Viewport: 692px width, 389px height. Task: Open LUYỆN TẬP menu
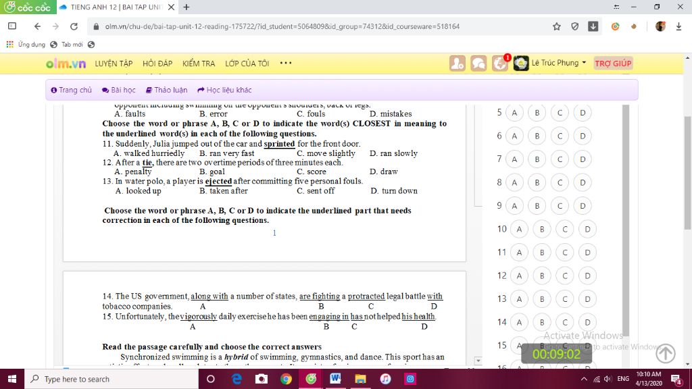[x=114, y=63]
